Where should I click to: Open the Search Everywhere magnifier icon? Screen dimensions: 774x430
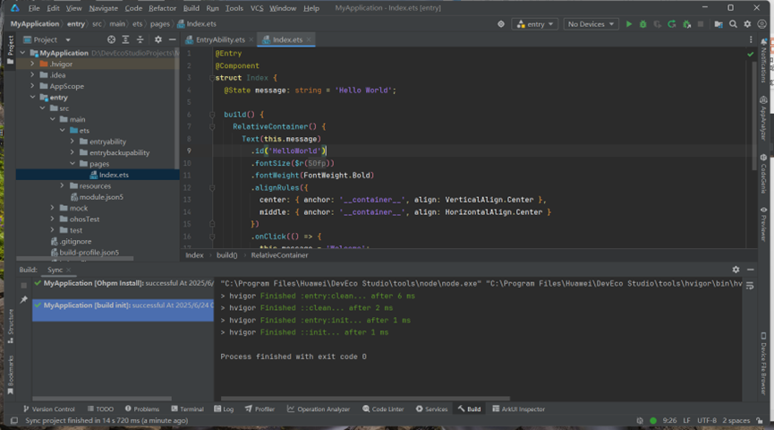tap(733, 23)
